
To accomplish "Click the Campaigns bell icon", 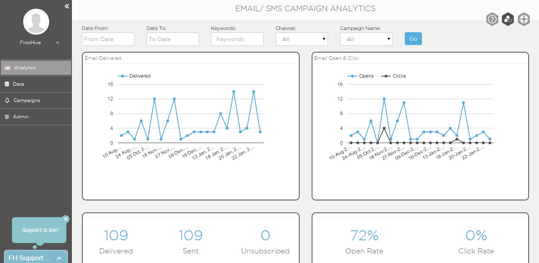I will (7, 100).
